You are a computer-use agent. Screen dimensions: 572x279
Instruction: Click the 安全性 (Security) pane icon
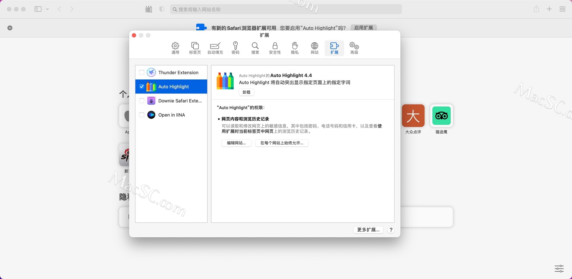coord(275,48)
